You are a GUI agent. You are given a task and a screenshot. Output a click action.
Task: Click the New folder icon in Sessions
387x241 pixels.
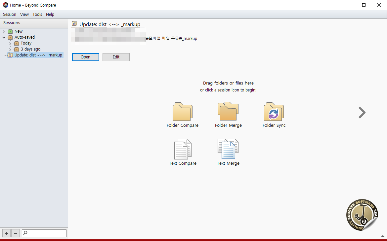pyautogui.click(x=10, y=31)
